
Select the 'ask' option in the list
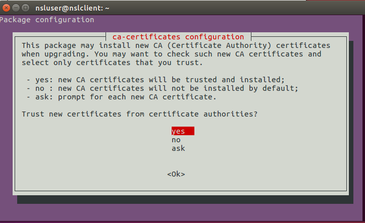coord(178,148)
